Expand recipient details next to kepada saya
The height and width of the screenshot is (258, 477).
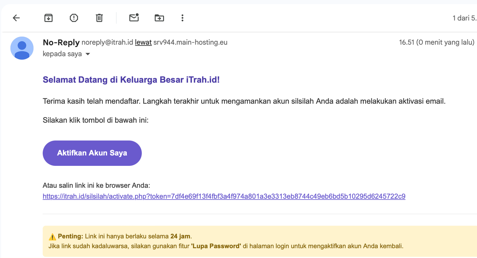click(88, 54)
